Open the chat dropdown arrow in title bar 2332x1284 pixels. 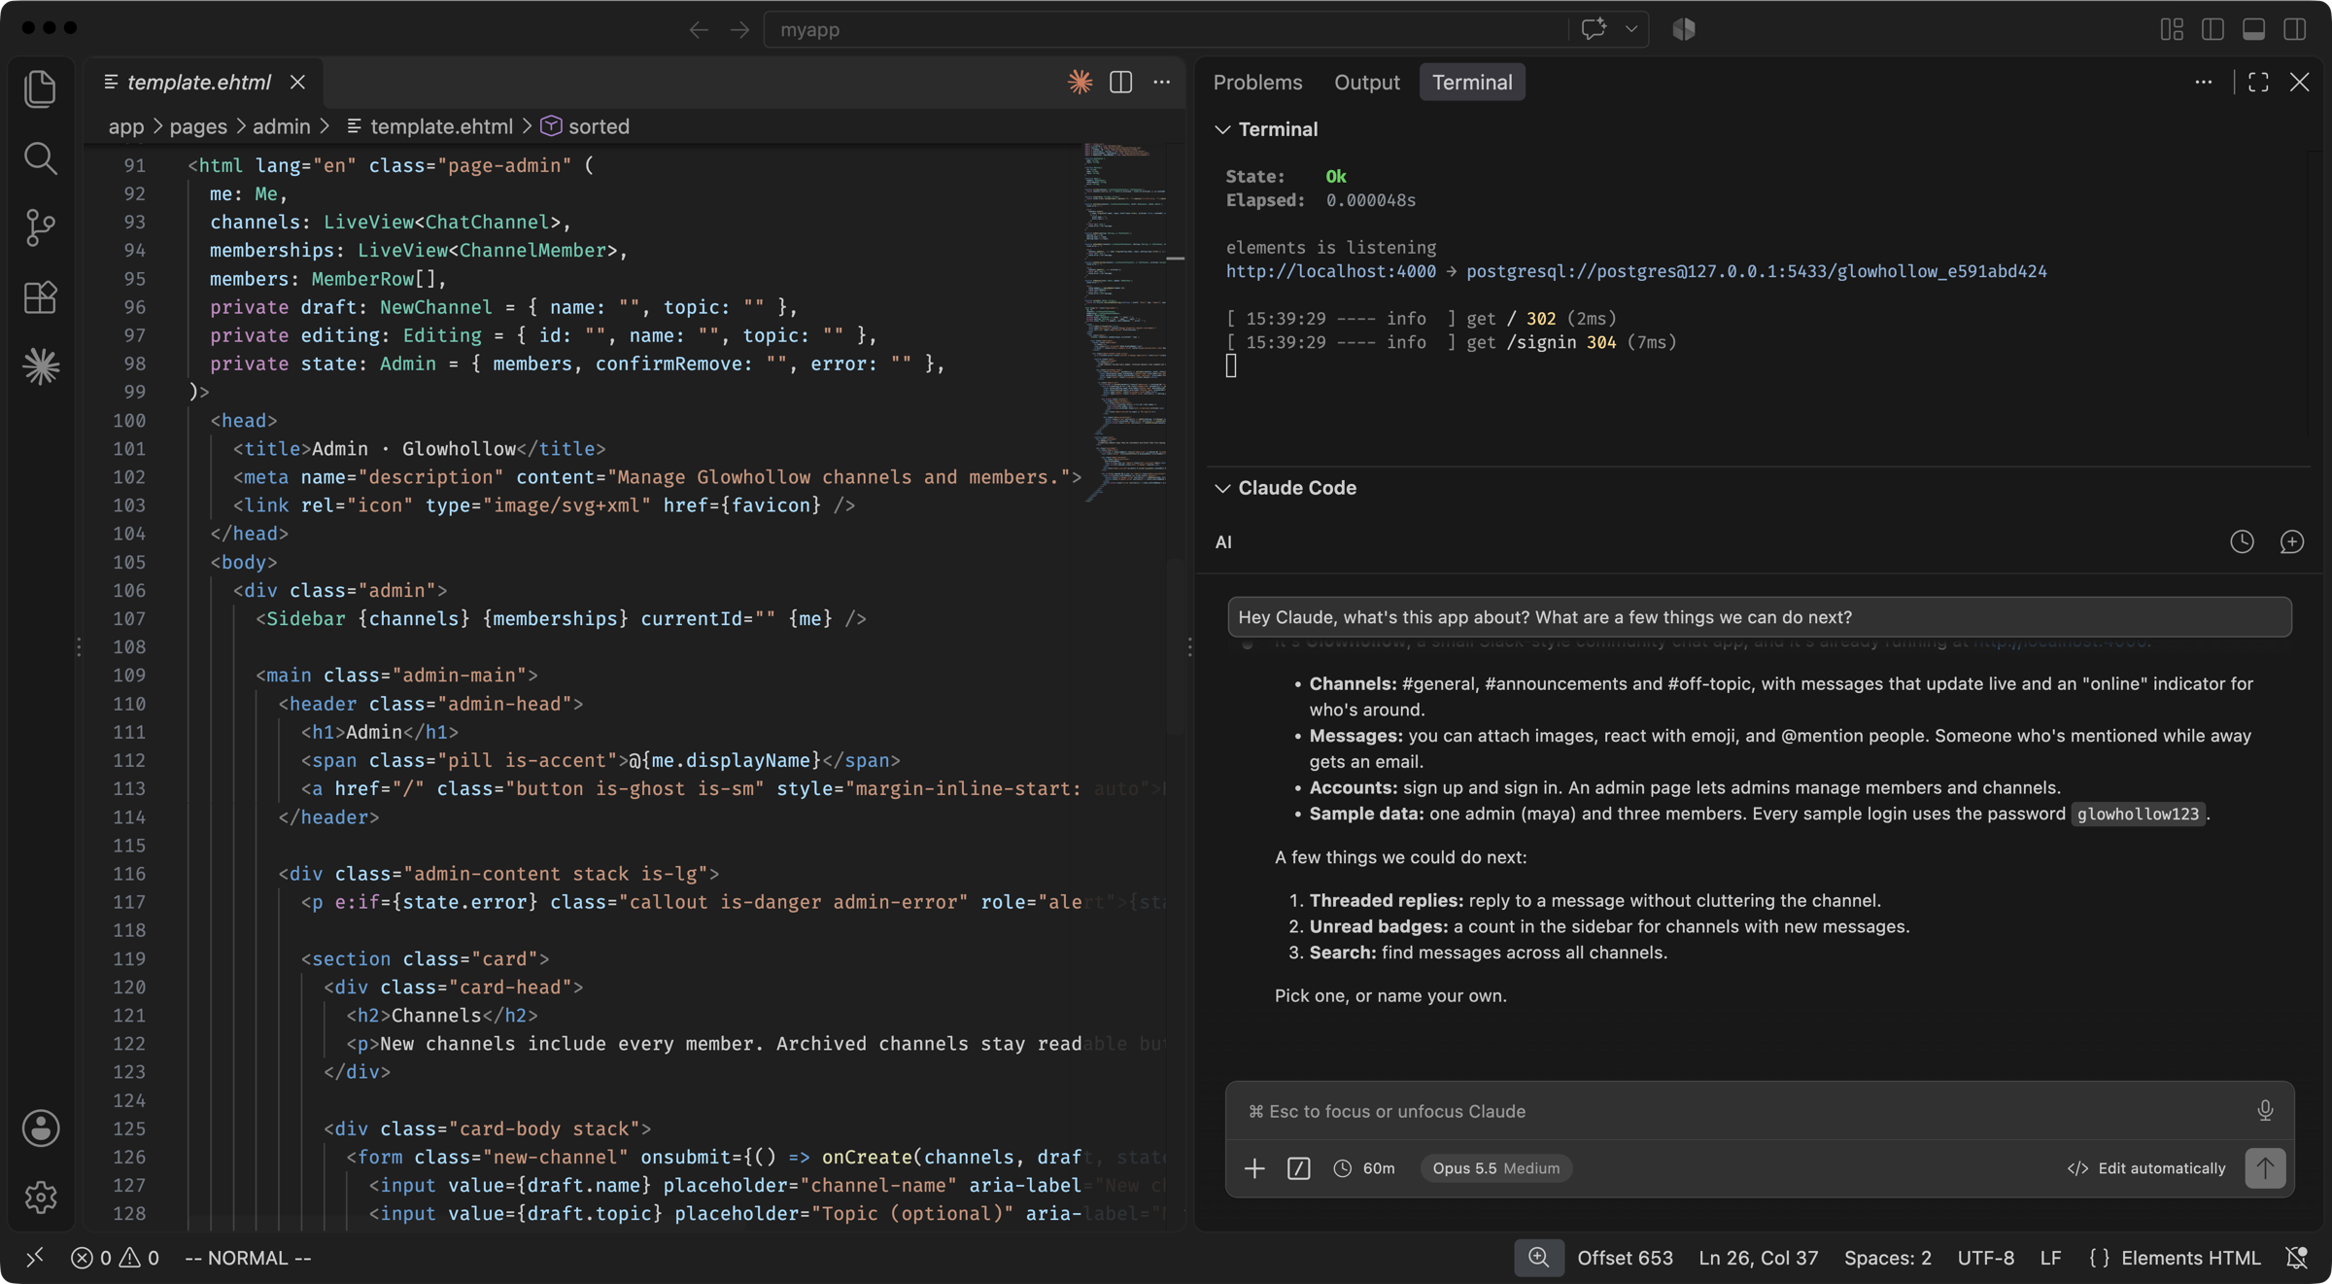(1631, 29)
